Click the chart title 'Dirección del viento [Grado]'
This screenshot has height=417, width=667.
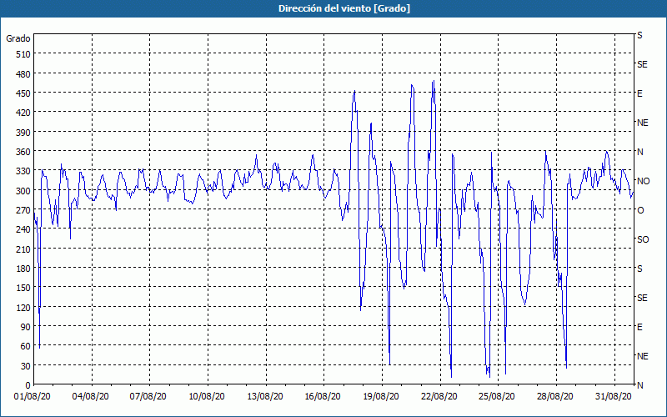(x=344, y=8)
